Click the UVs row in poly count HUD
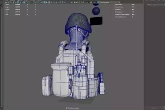165x110 pixels. click(x=21, y=14)
